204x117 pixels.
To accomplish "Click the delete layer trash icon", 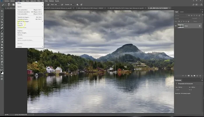I will pos(201,75).
